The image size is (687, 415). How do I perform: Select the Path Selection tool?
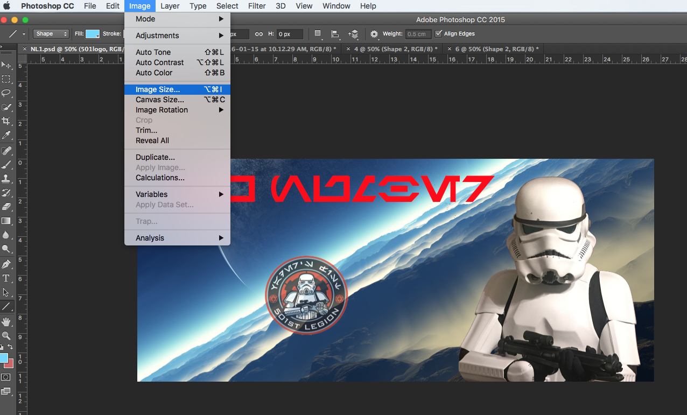click(x=6, y=292)
